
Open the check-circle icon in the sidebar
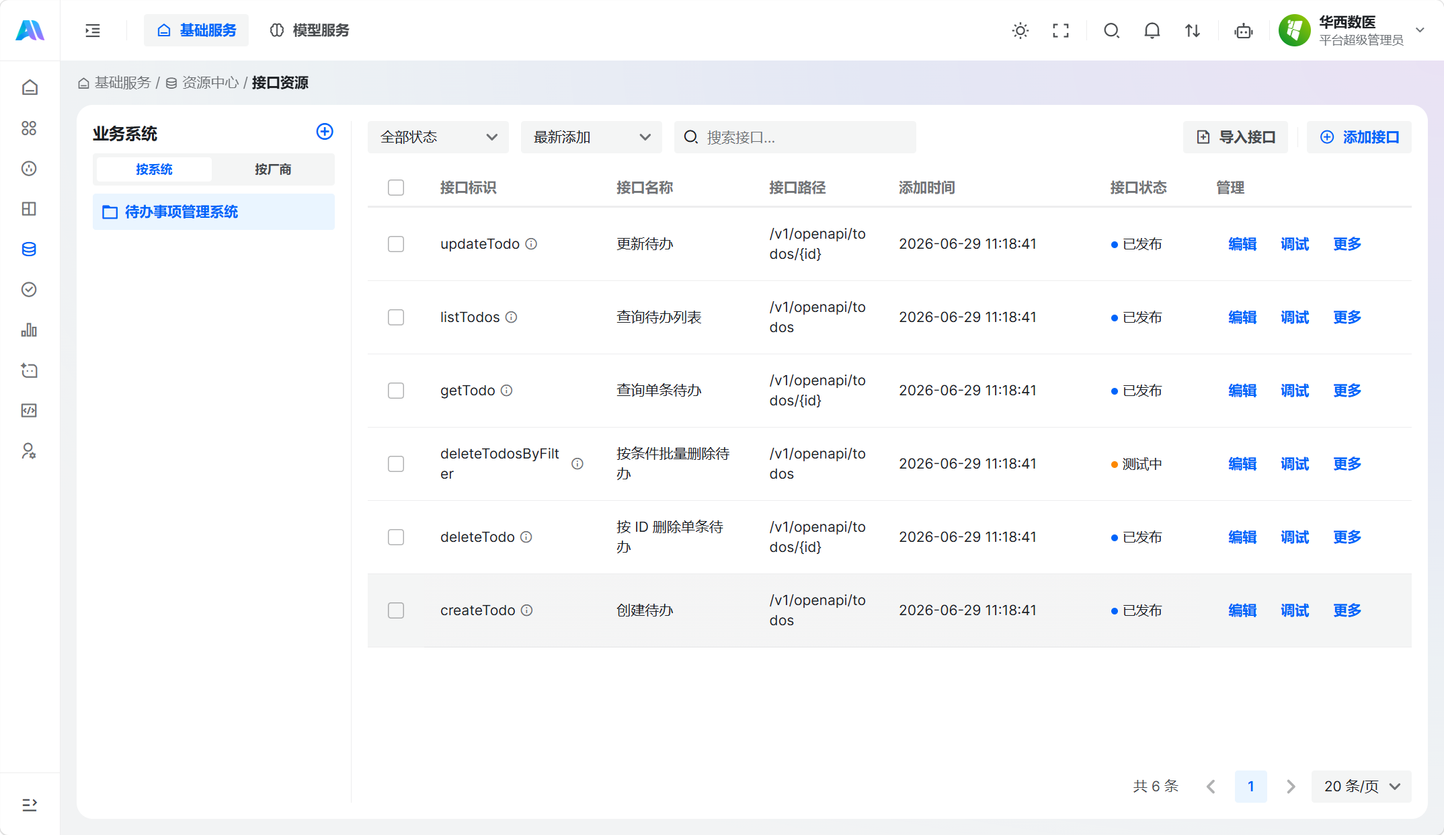pyautogui.click(x=29, y=289)
